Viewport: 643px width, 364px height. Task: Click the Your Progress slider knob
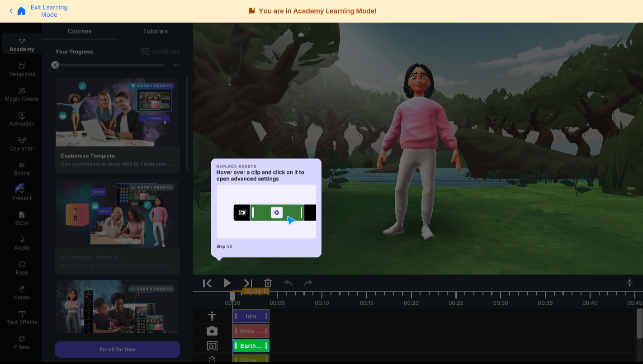pos(55,65)
